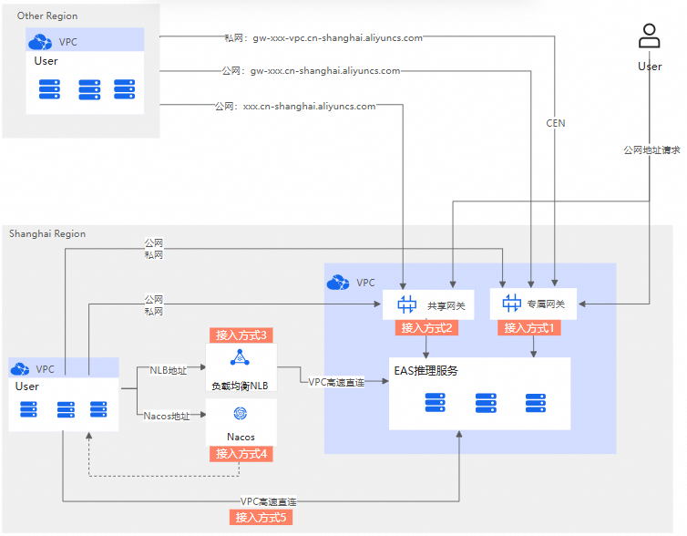The height and width of the screenshot is (536, 687).
Task: Click the VPC高速直连 label above 接入方式5
Action: click(268, 501)
